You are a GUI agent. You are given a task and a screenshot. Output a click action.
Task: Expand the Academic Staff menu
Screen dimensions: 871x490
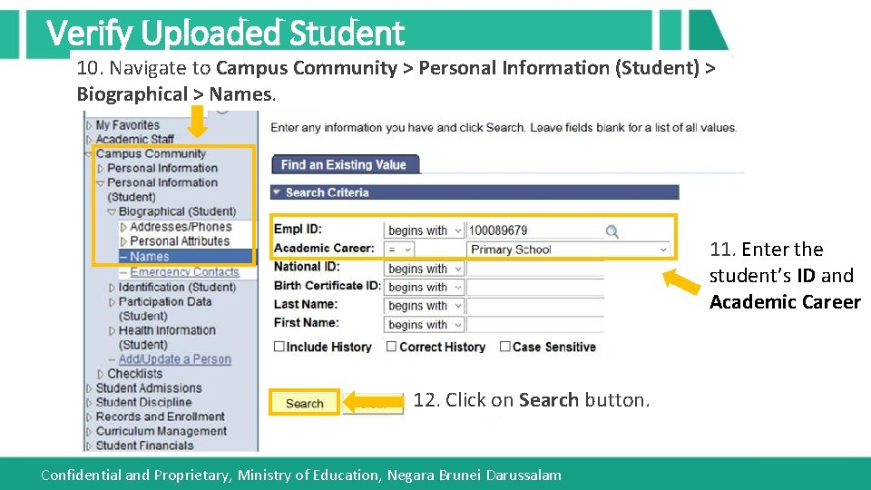tap(89, 140)
